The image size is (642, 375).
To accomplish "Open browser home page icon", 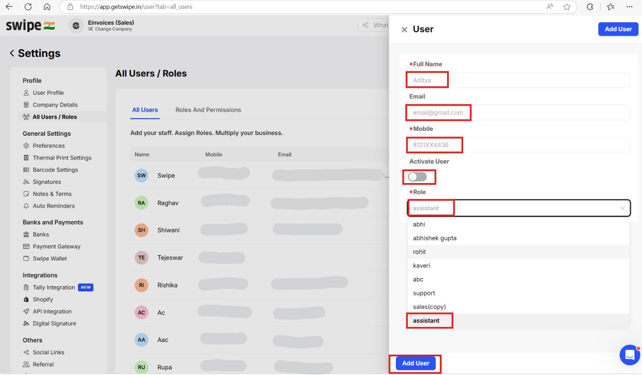I will 47,6.
